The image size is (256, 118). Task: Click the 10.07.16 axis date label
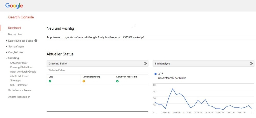click(220, 112)
